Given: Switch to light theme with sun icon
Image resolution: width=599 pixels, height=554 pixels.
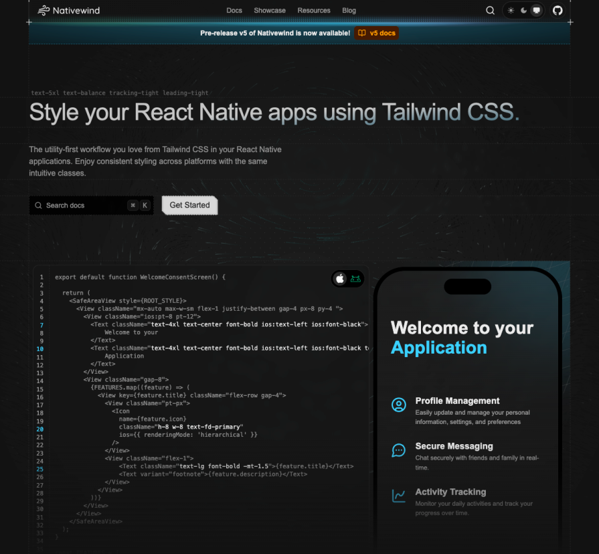Looking at the screenshot, I should (511, 10).
